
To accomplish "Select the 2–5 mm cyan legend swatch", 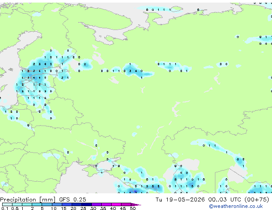I will [37, 204].
